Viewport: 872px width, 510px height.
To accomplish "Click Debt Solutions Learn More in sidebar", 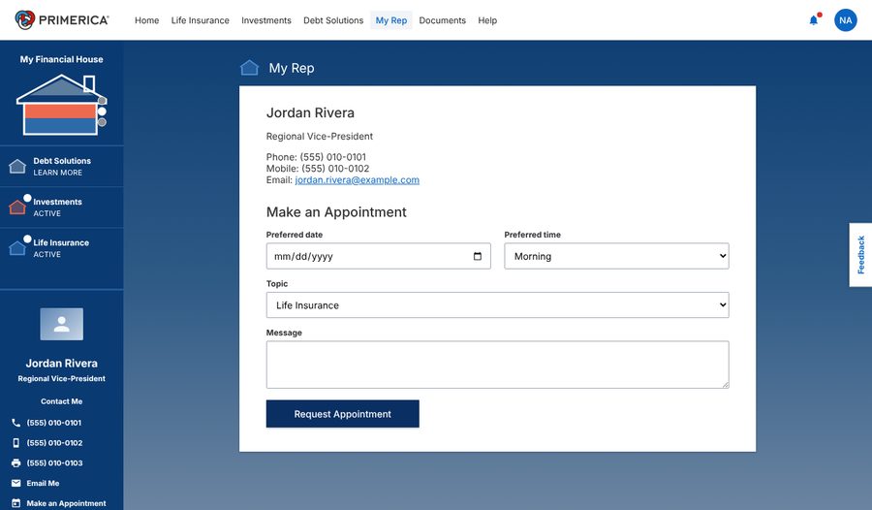I will 62,166.
